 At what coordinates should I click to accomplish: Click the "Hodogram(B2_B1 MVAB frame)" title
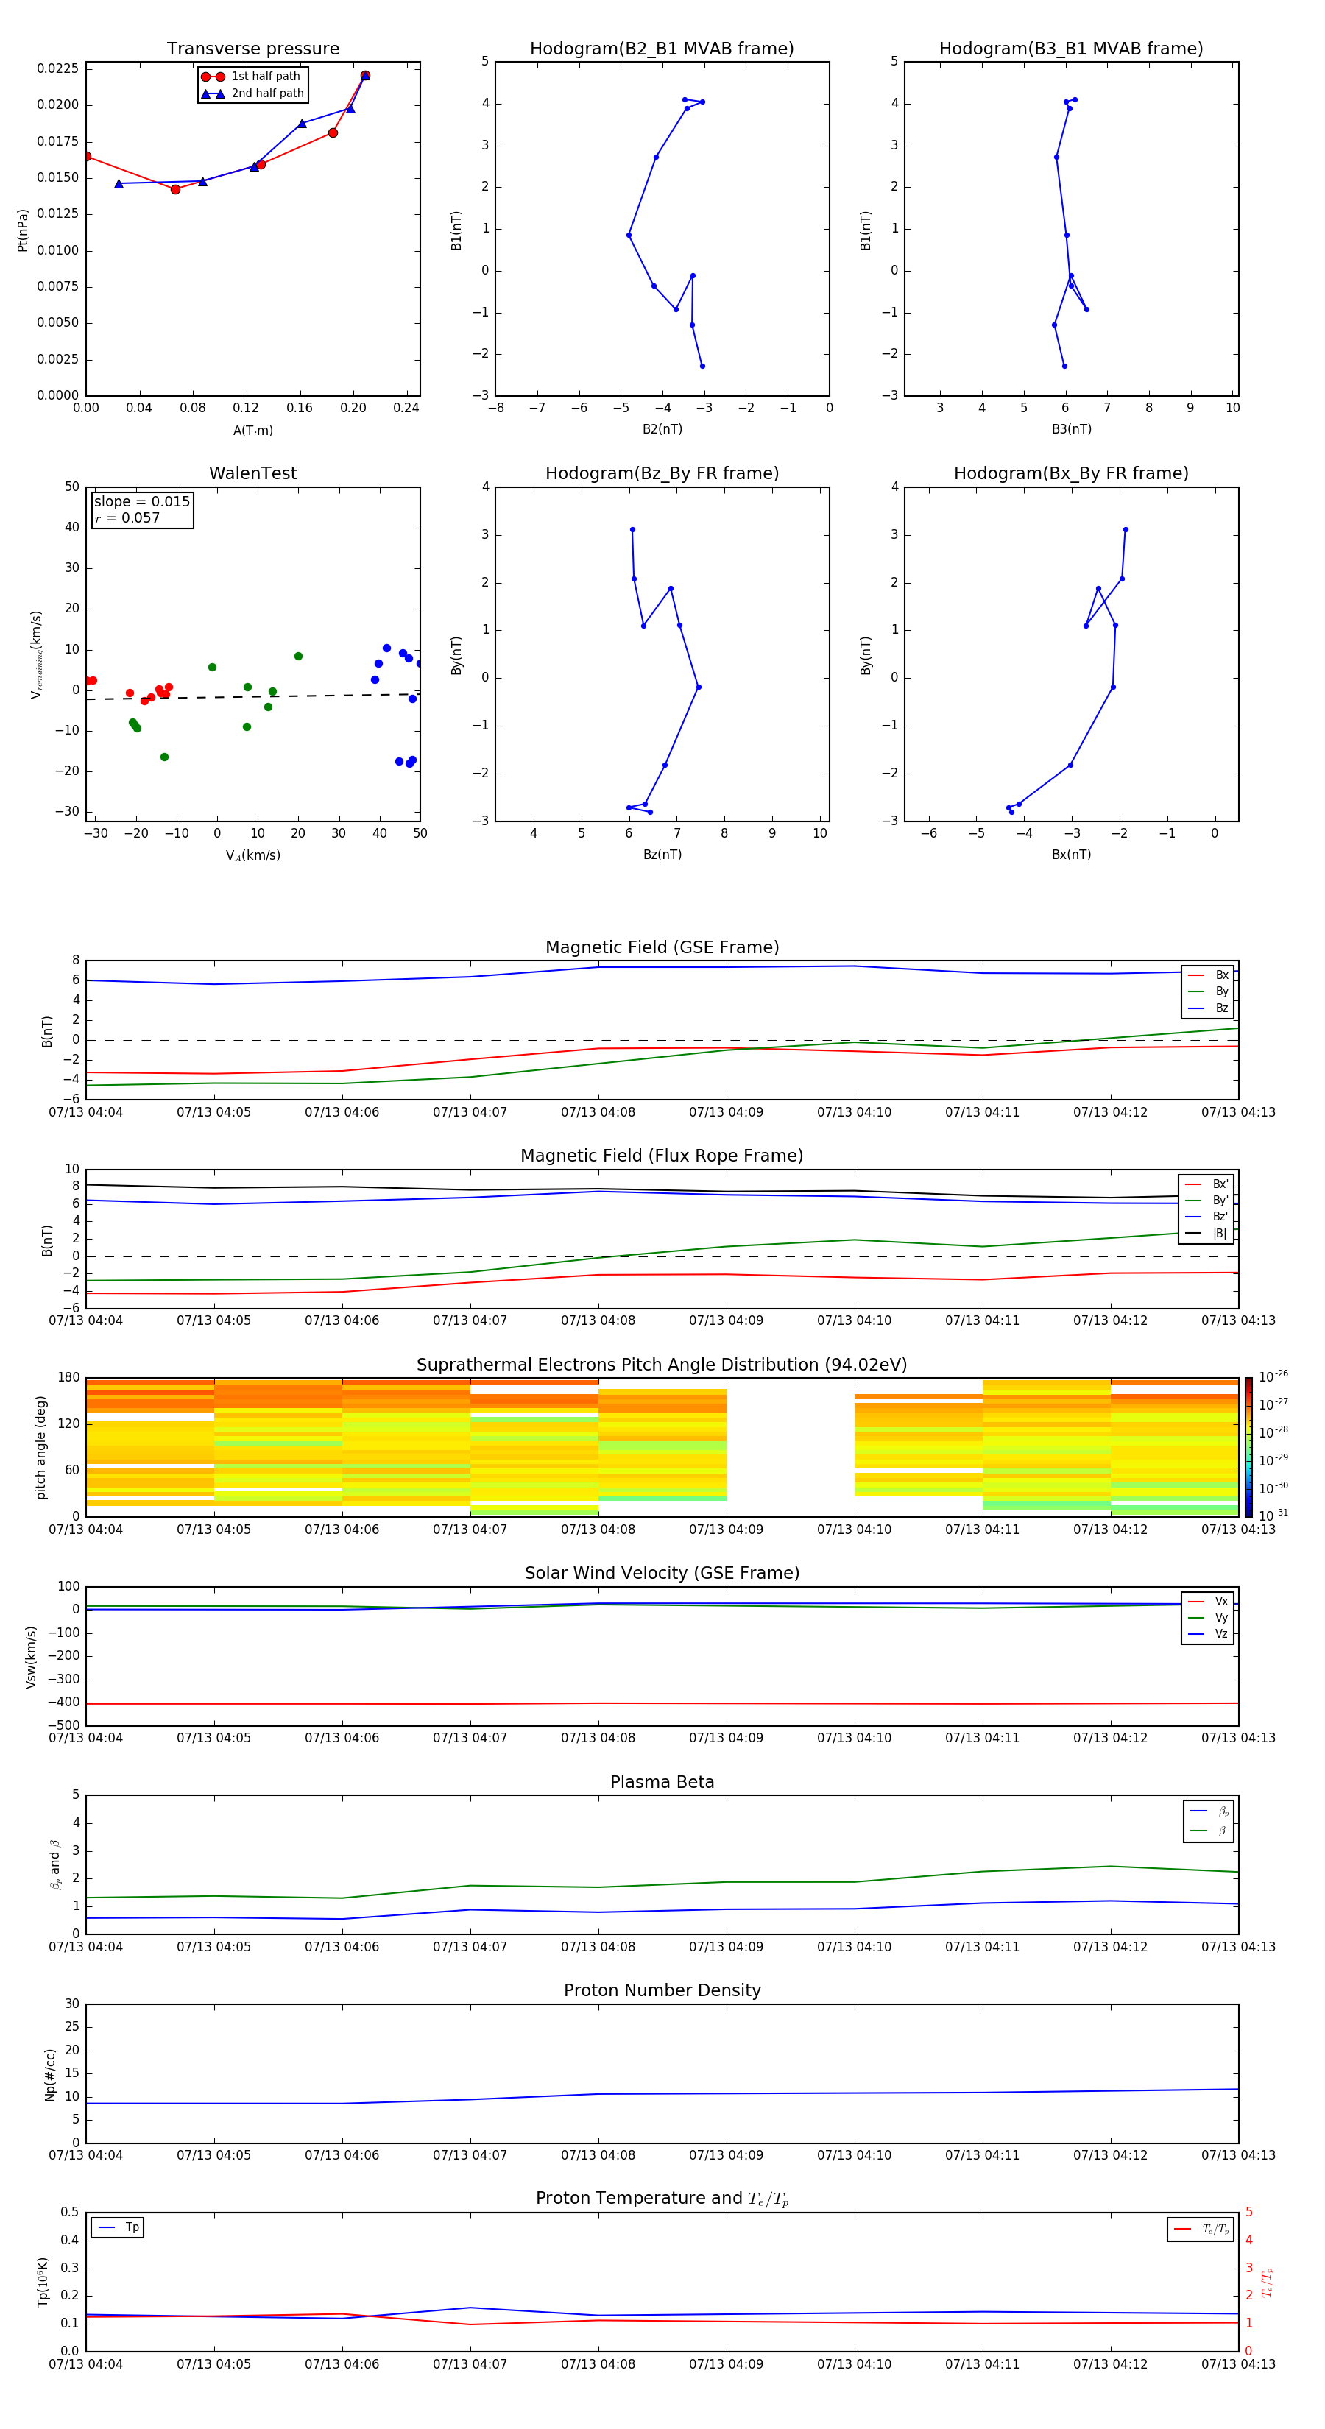point(662,49)
